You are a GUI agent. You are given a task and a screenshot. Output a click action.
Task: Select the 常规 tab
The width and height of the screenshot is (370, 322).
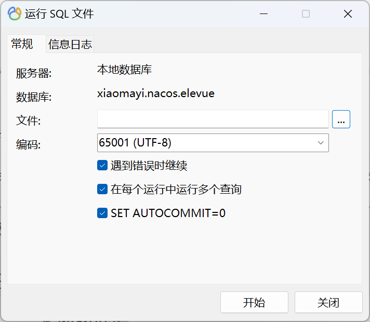point(22,44)
